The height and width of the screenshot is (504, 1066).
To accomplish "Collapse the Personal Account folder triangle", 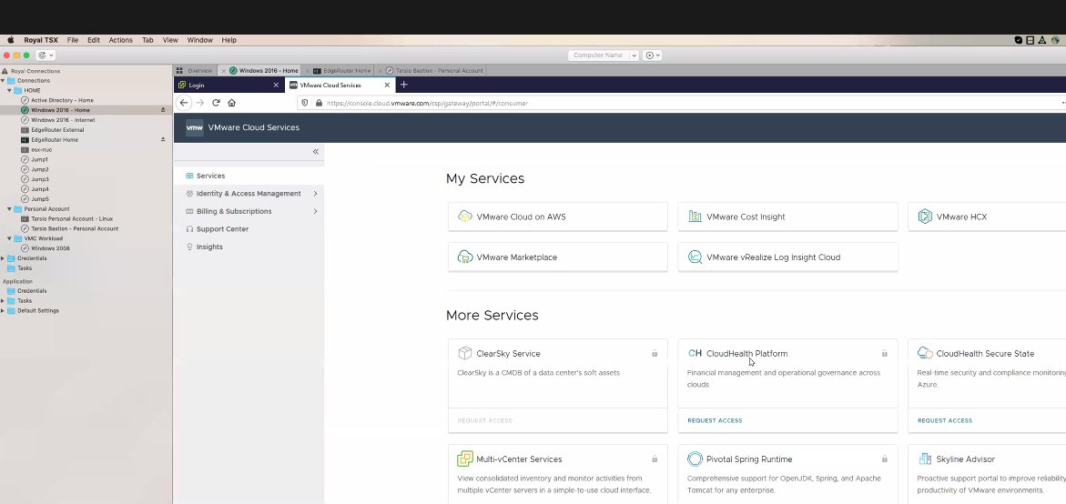I will click(9, 209).
